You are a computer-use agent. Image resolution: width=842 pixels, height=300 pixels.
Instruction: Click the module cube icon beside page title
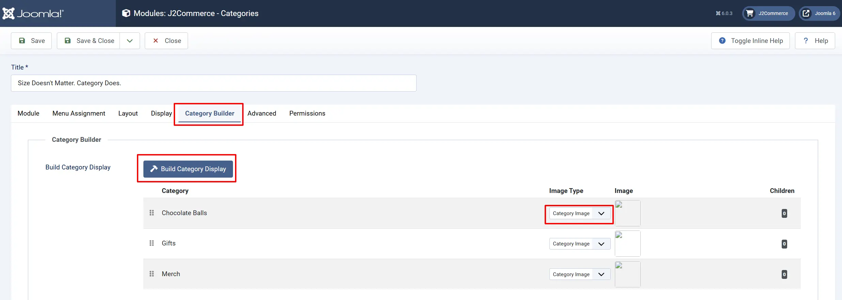point(126,13)
